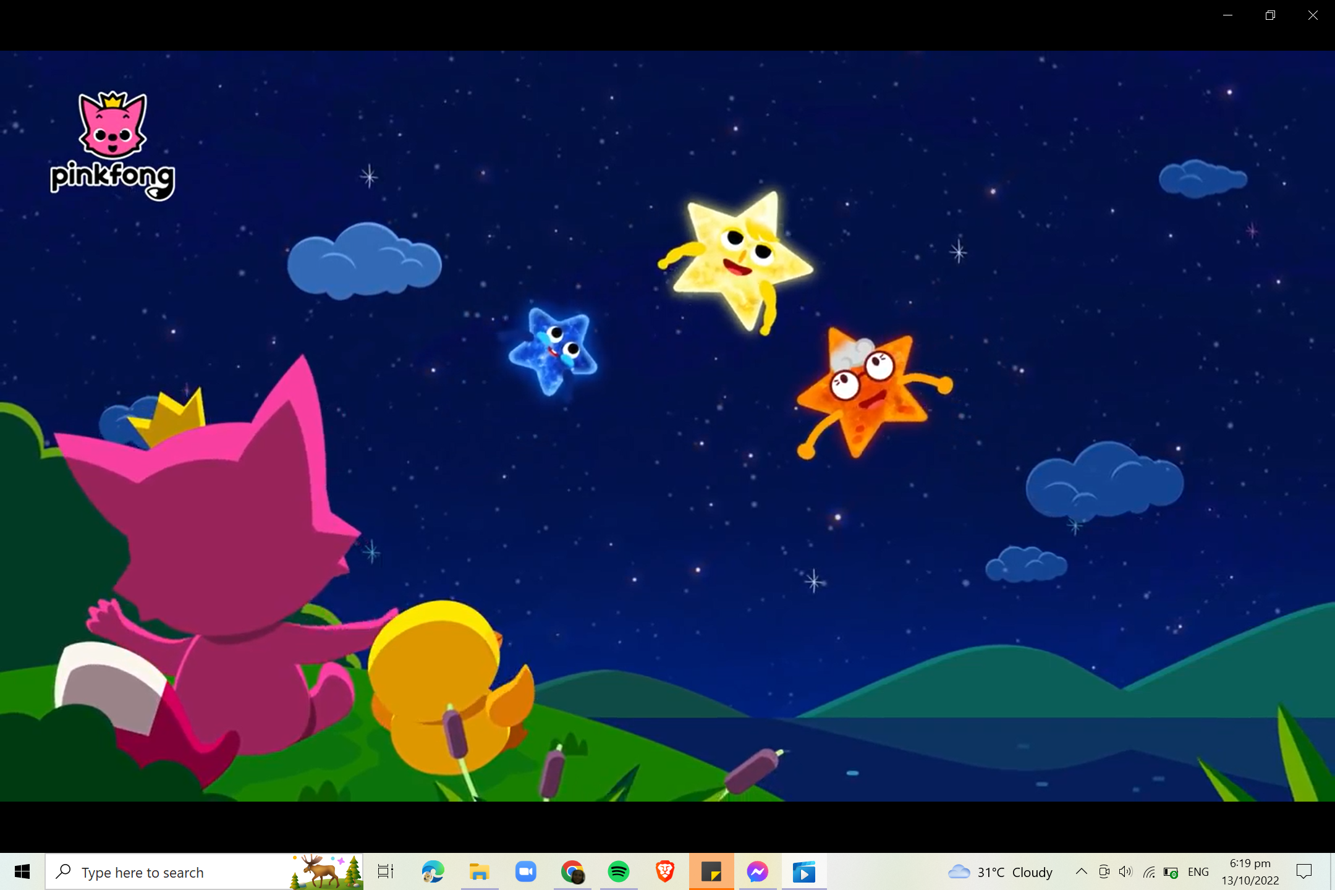
Task: Open the Zoom app on the taskbar
Action: point(525,871)
